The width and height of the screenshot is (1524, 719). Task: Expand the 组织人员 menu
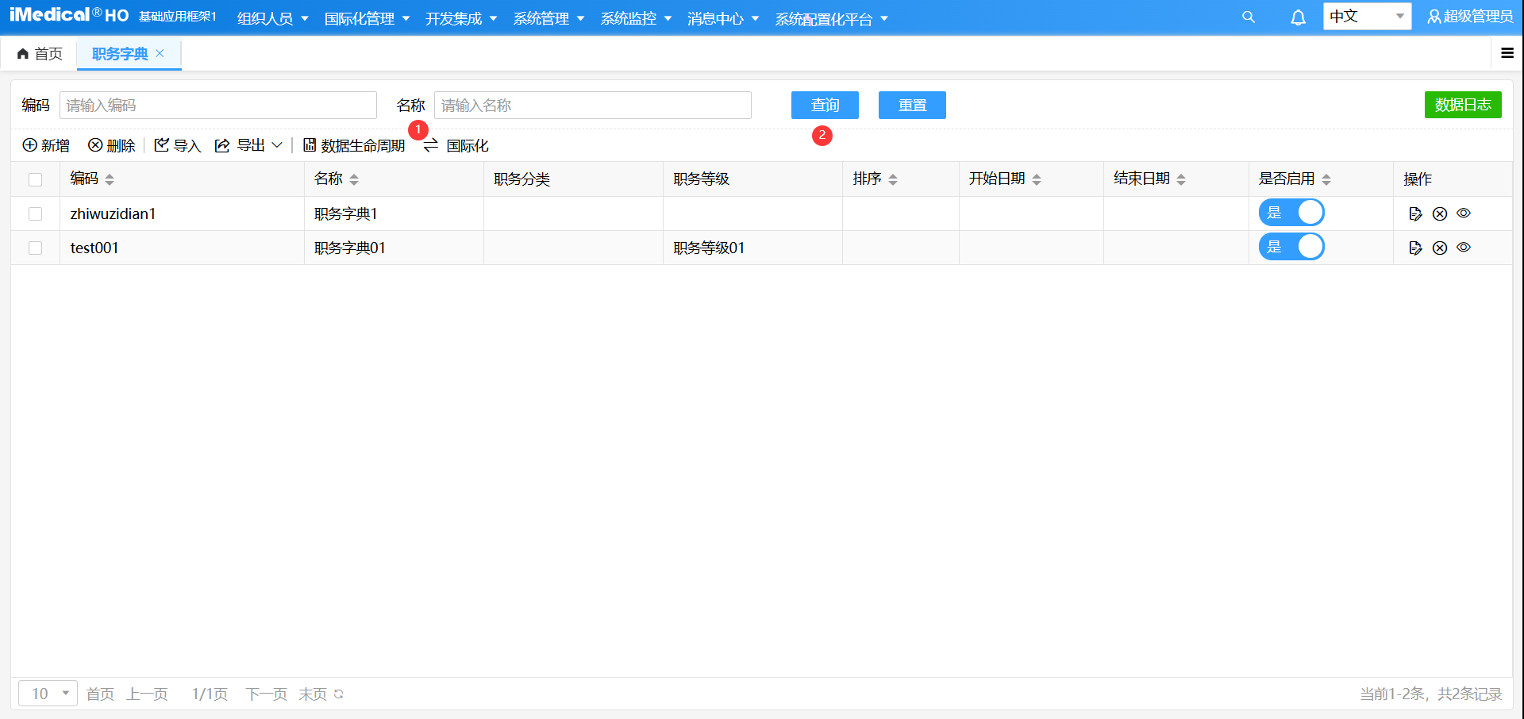pos(273,18)
